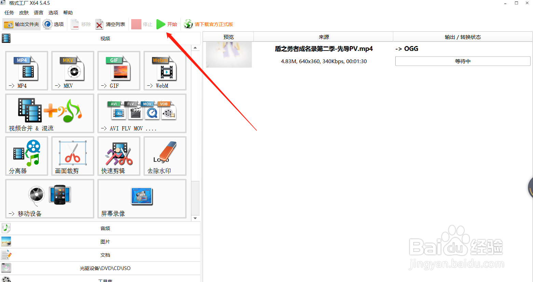Open the 分离器 separator tool
This screenshot has width=533, height=282.
coord(27,156)
